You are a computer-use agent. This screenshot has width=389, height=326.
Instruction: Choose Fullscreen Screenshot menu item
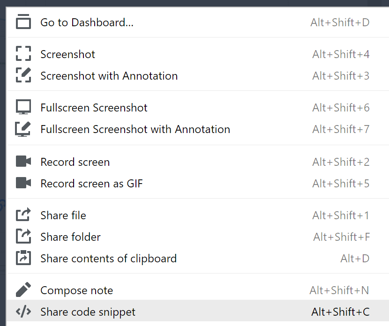click(197, 108)
